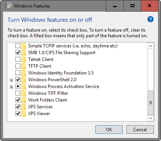Select the "XPS Services" label
Image resolution: width=161 pixels, height=141 pixels.
[x=40, y=107]
